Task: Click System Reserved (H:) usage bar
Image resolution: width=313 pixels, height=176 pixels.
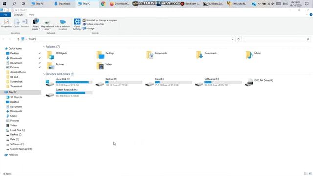Action: click(74, 93)
